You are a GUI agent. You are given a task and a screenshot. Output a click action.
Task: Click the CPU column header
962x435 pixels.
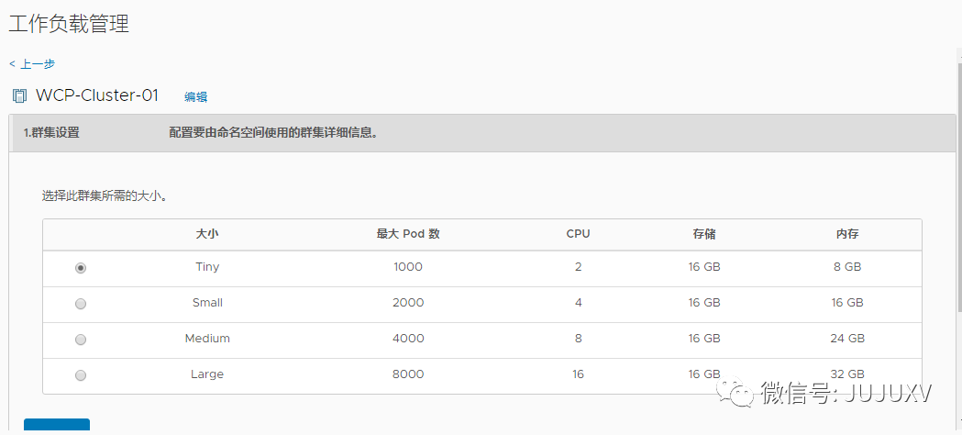(578, 234)
